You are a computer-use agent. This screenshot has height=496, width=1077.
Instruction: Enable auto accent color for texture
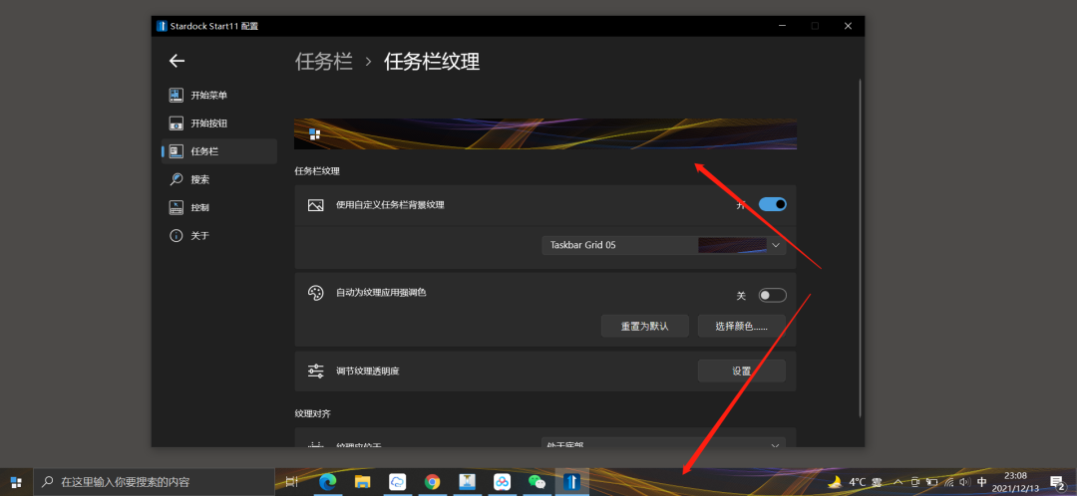click(772, 295)
